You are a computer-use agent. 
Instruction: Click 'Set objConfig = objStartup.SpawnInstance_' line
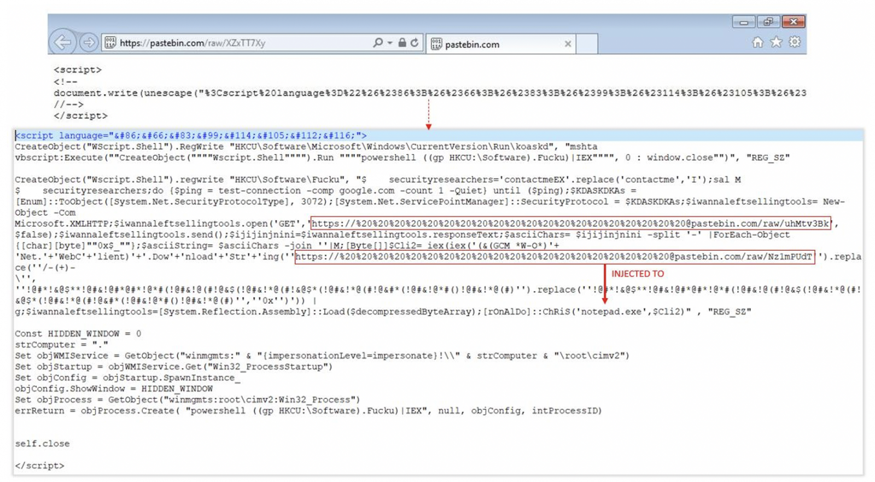coord(127,378)
